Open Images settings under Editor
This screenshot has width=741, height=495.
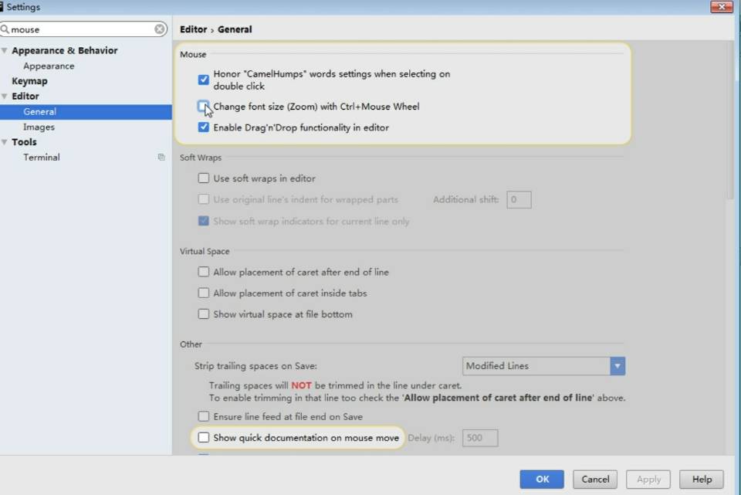pos(39,127)
